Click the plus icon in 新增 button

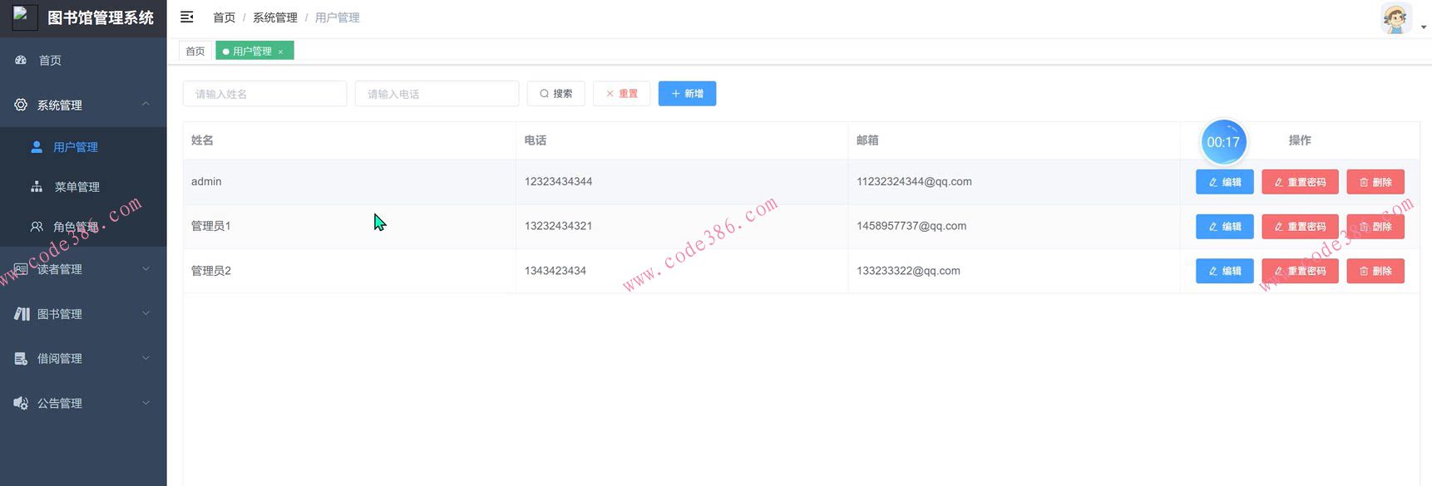(676, 94)
